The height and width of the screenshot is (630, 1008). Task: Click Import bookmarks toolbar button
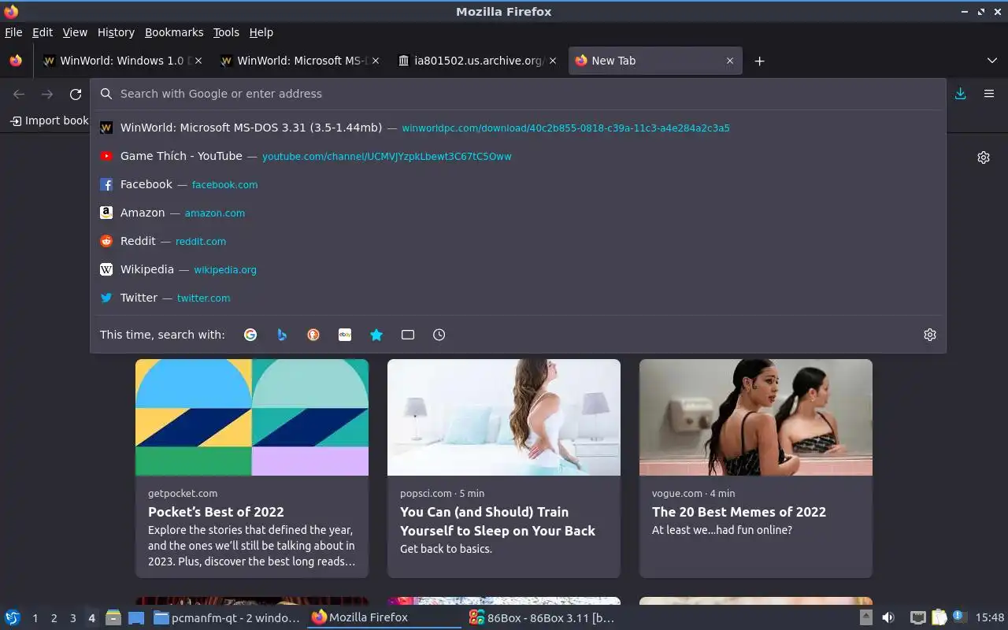(48, 120)
